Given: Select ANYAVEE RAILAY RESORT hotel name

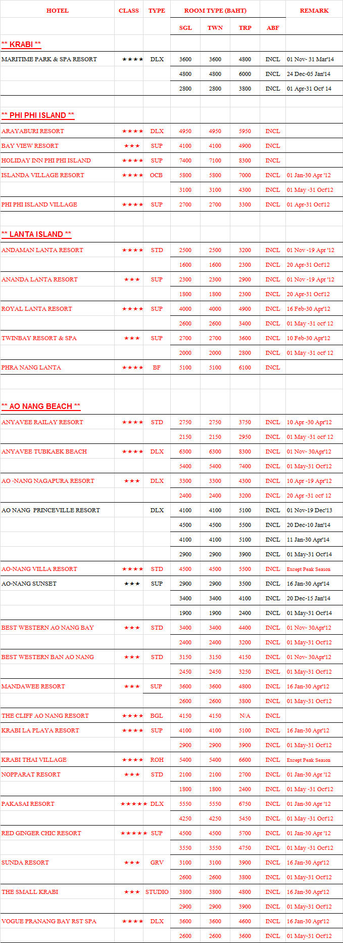Looking at the screenshot, I should (x=42, y=422).
